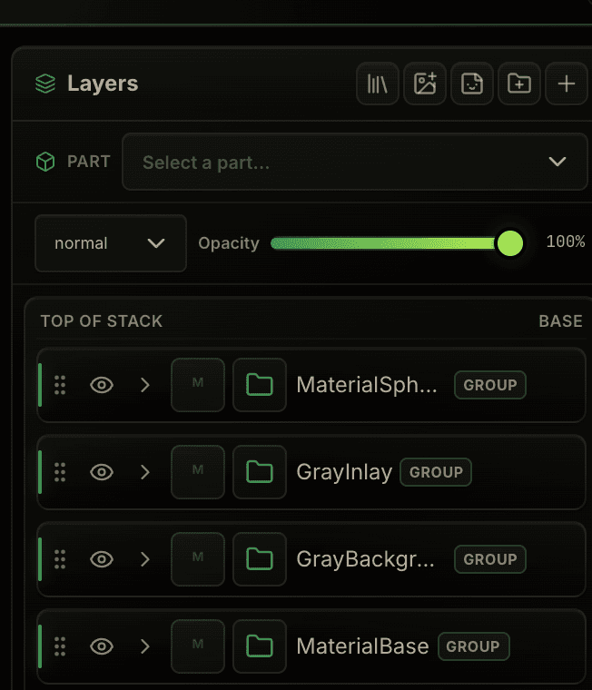Expand the GrayInlay group

[x=145, y=472]
